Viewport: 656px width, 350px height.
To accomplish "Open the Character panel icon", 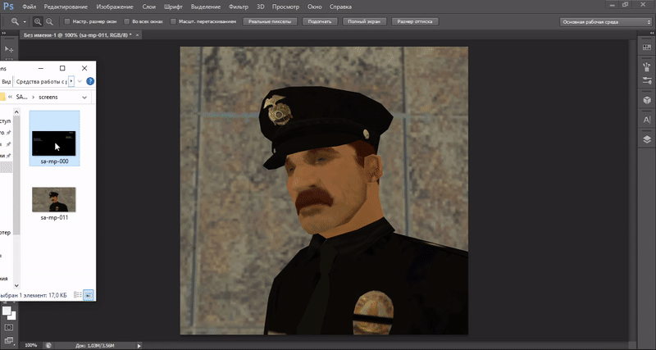I will coord(646,120).
